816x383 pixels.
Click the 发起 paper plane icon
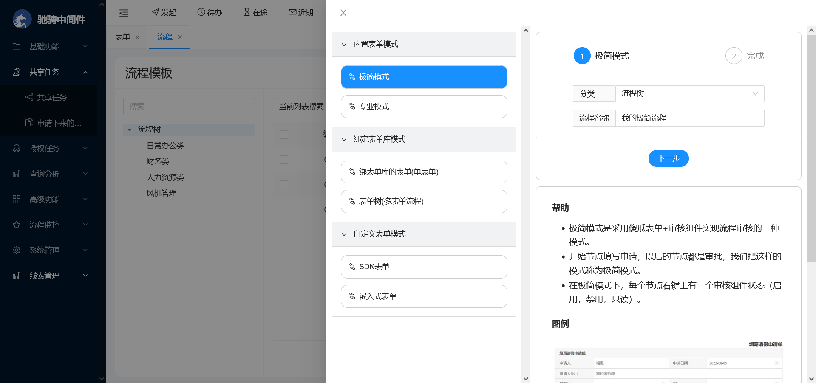[x=156, y=12]
